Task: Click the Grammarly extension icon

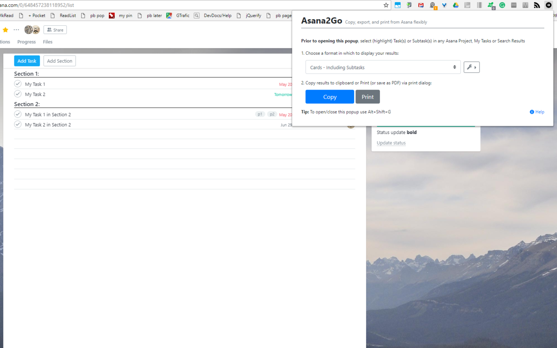Action: [x=502, y=5]
